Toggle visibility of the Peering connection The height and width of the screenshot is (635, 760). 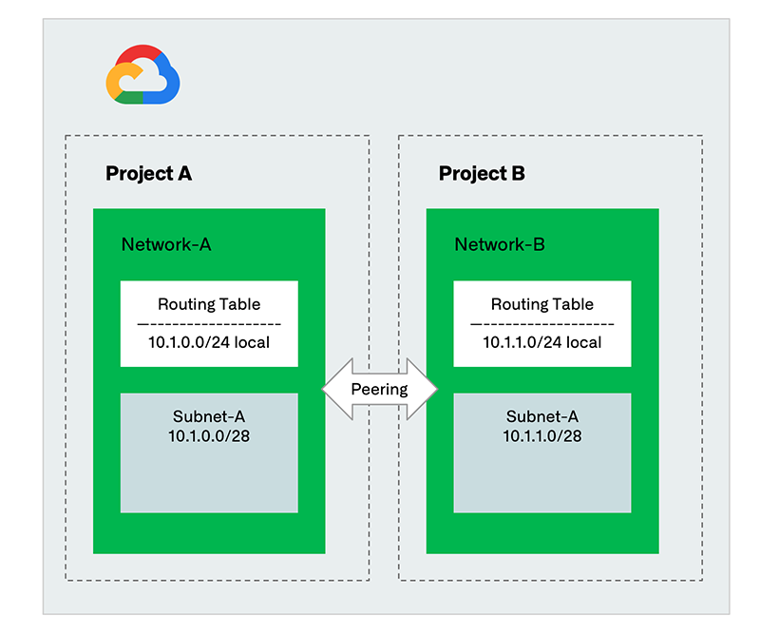(x=380, y=389)
